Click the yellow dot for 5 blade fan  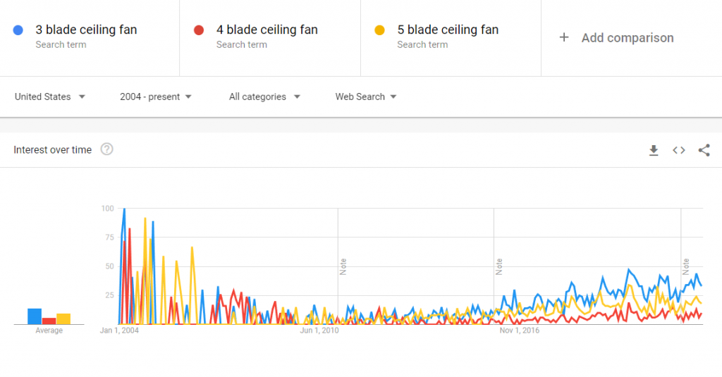coord(380,30)
